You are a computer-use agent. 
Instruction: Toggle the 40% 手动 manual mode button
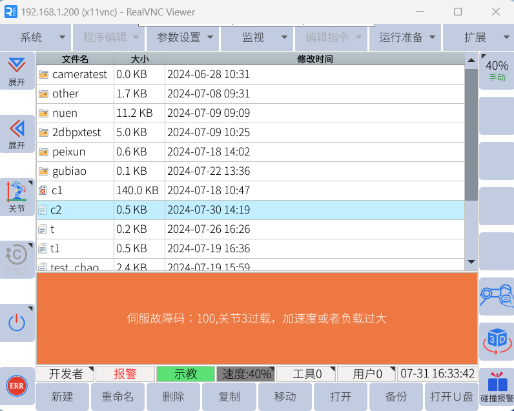[497, 70]
